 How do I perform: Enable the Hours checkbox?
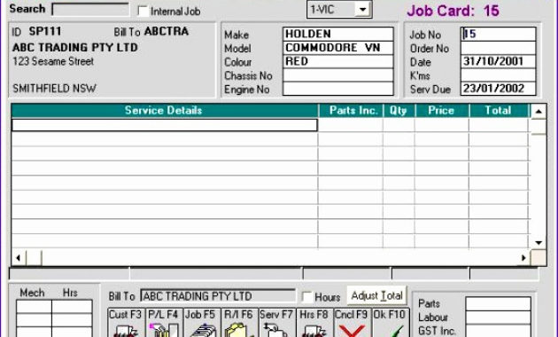(x=307, y=296)
